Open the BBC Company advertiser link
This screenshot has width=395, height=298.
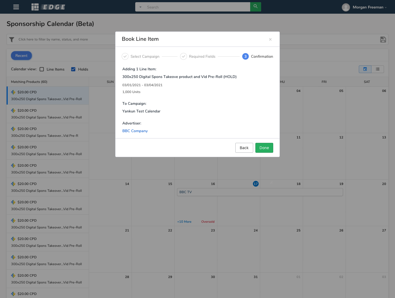[135, 131]
